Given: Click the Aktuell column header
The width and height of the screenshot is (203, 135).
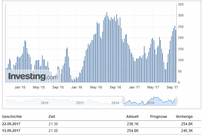Looking at the screenshot, I should tap(132, 117).
